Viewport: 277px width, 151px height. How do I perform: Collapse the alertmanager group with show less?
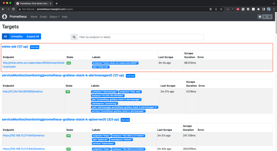(130, 76)
